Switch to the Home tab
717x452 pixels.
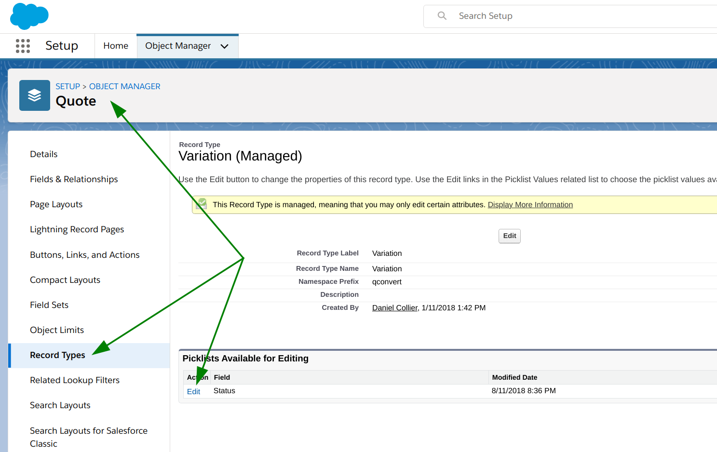(116, 46)
